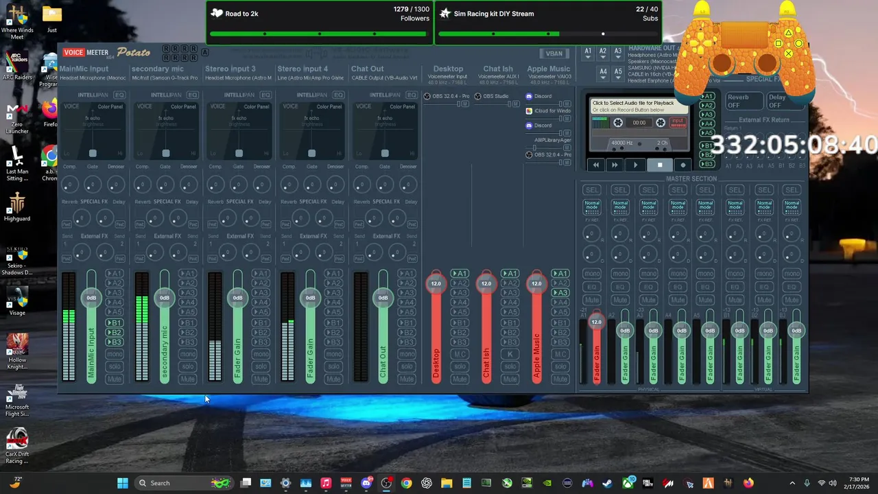Mute the MainMic Input strip
The image size is (878, 494).
point(115,379)
